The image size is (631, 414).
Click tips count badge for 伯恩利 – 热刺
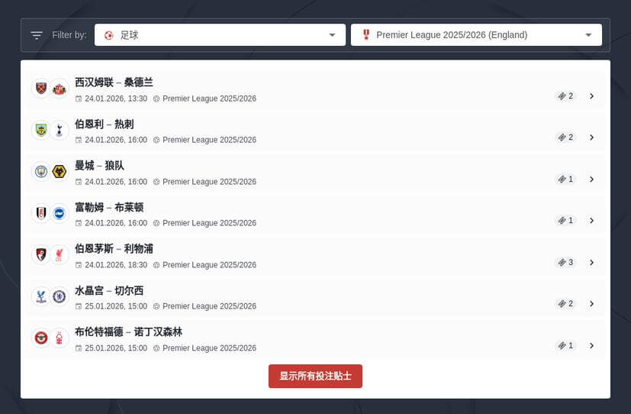(565, 137)
